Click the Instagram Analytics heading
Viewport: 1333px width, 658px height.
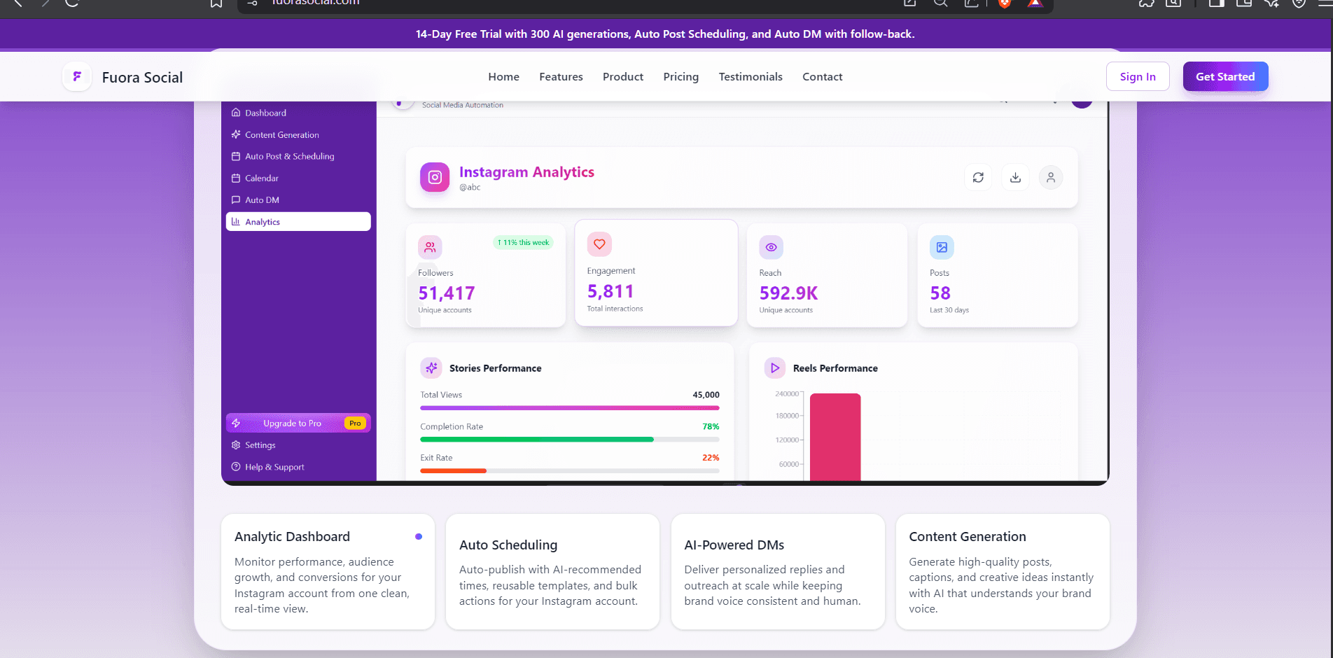[x=526, y=172]
